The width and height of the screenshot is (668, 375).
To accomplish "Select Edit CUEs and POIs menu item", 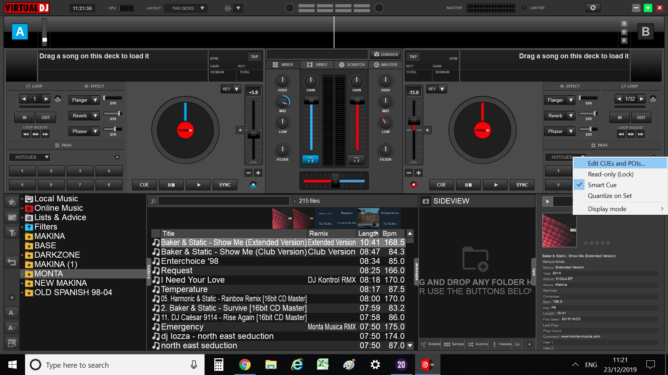I will click(x=620, y=164).
